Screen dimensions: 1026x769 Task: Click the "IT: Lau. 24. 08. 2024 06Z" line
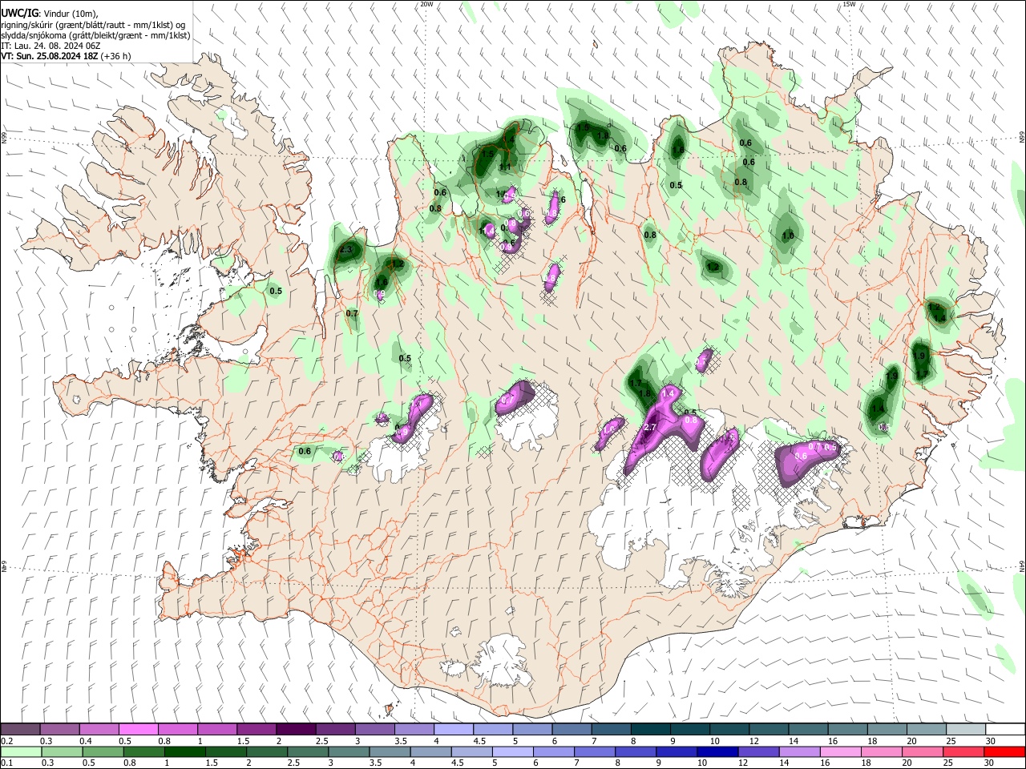50,46
